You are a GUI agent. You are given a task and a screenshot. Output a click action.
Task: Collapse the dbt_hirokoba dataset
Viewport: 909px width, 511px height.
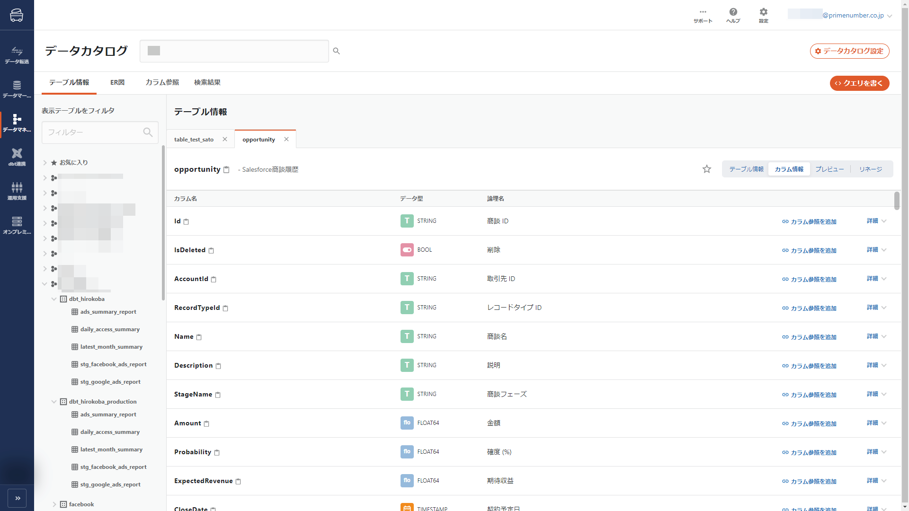[54, 299]
